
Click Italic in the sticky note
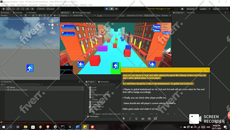(130, 118)
